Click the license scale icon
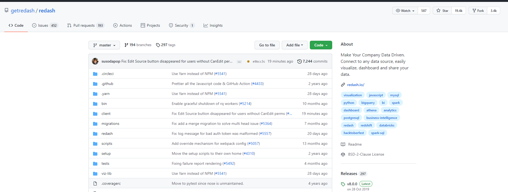This screenshot has height=192, width=508. (343, 155)
